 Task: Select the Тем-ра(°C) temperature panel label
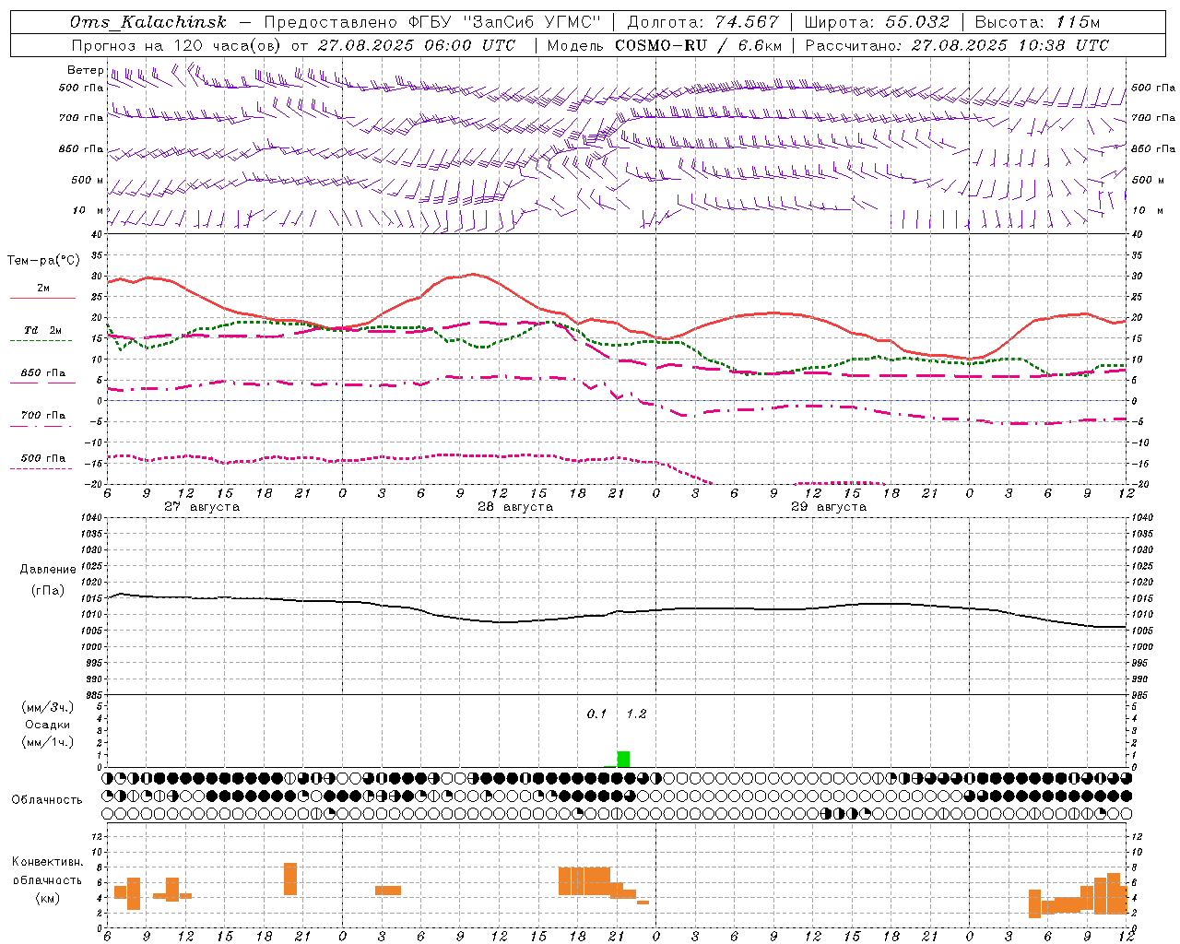pyautogui.click(x=43, y=261)
